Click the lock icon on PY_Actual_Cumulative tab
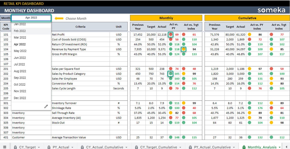 [190, 147]
